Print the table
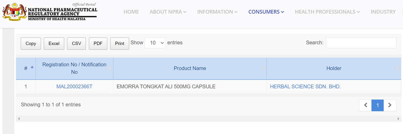The image size is (403, 134). click(120, 44)
